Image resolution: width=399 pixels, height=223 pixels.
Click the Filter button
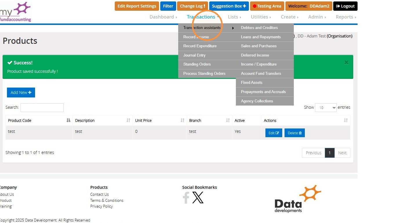[168, 6]
